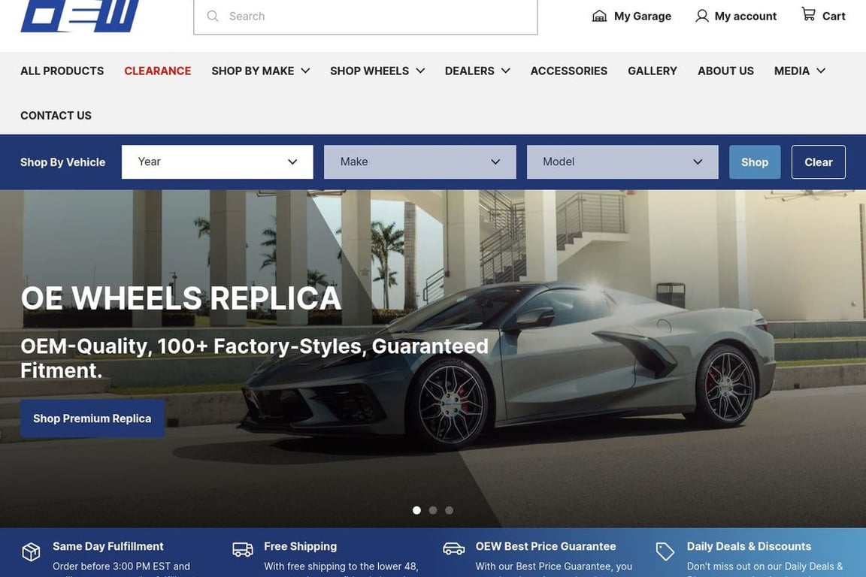The width and height of the screenshot is (866, 577).
Task: Click the shopping cart icon
Action: pyautogui.click(x=809, y=14)
